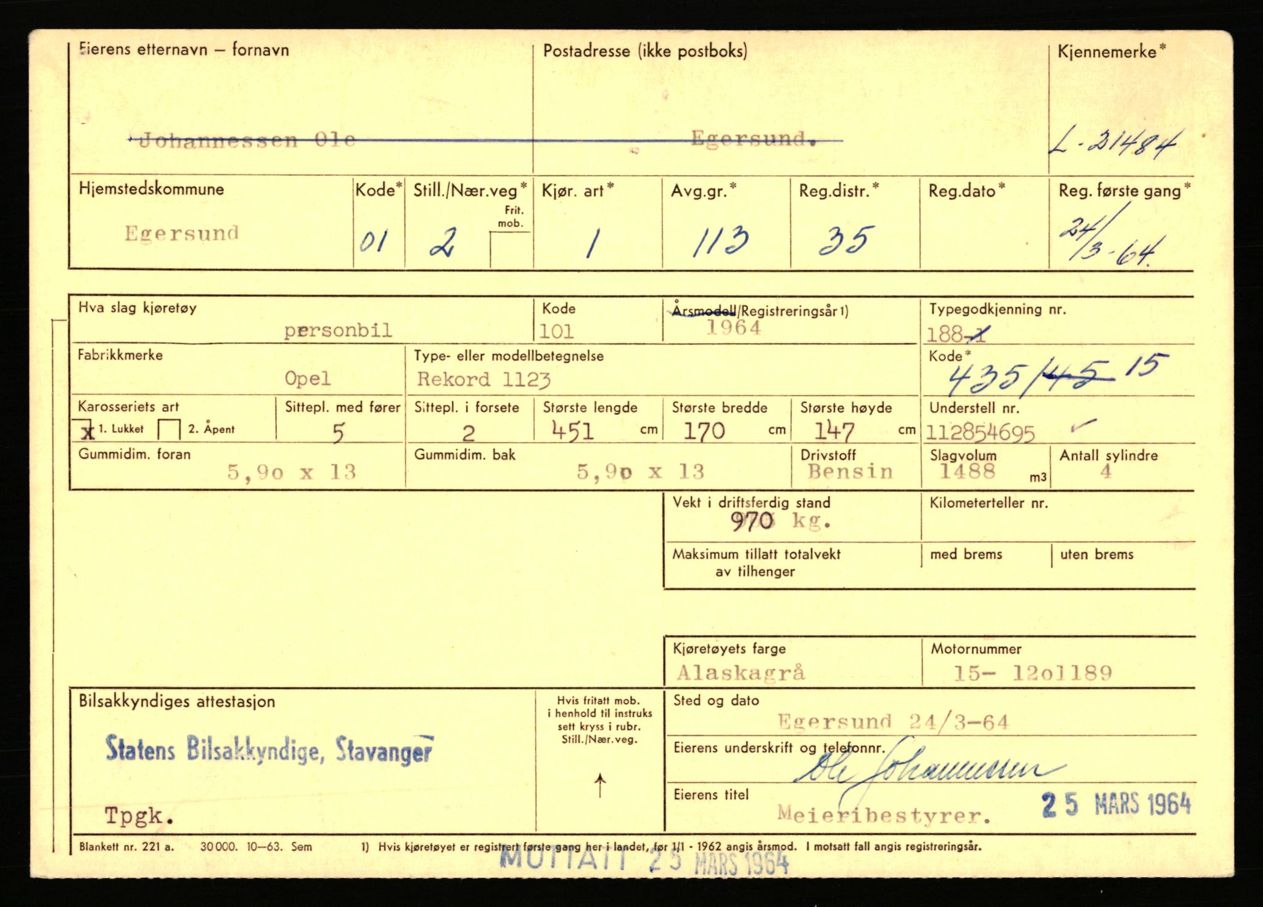1263x907 pixels.
Task: Click the vehicle type 'personbil'
Action: 338,330
